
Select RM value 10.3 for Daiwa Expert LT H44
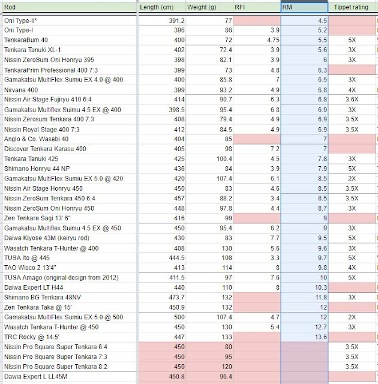(x=304, y=287)
